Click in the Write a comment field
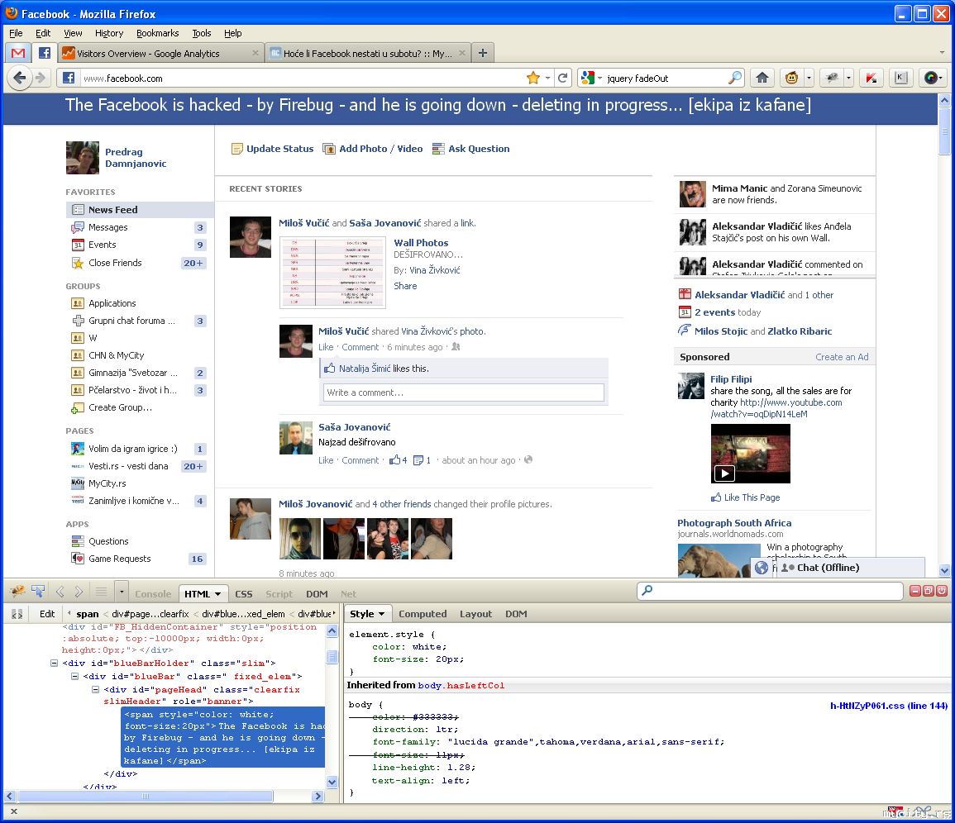This screenshot has height=823, width=955. point(464,392)
